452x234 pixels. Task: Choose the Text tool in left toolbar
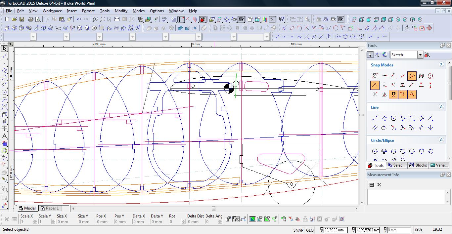pyautogui.click(x=4, y=136)
